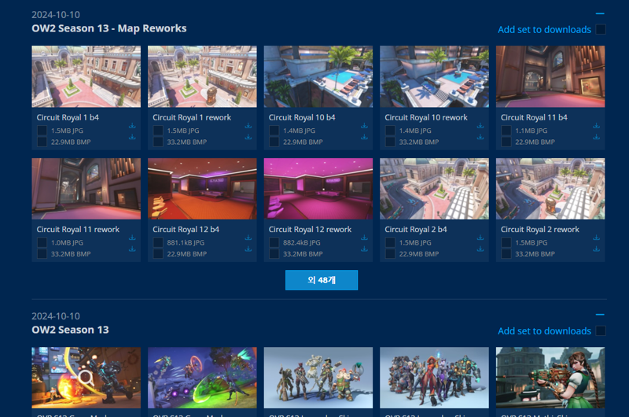Open Circuit Royal 1 rework thumbnail

(x=202, y=76)
